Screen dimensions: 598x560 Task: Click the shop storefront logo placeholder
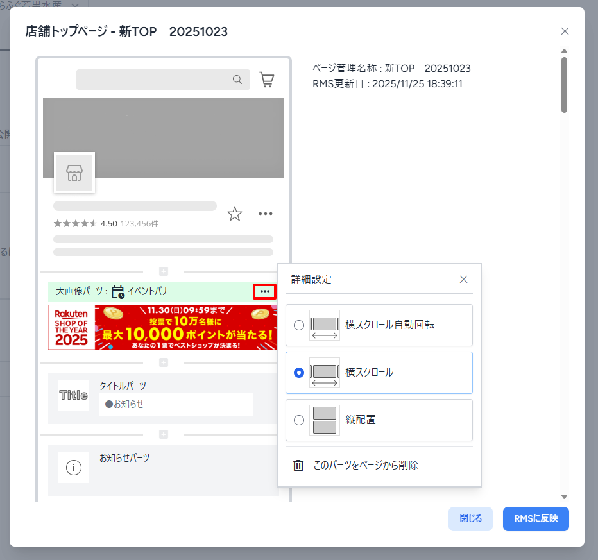(x=74, y=173)
